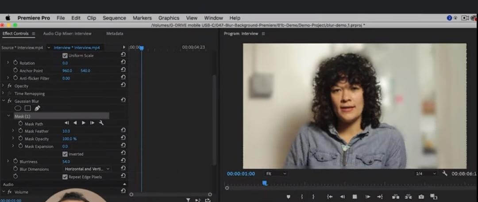Toggle the Mask Feather animation stopwatch
This screenshot has height=202, width=478.
click(x=20, y=131)
